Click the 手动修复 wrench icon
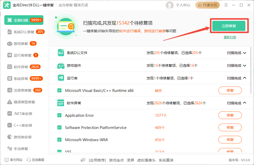 pyautogui.click(x=10, y=148)
